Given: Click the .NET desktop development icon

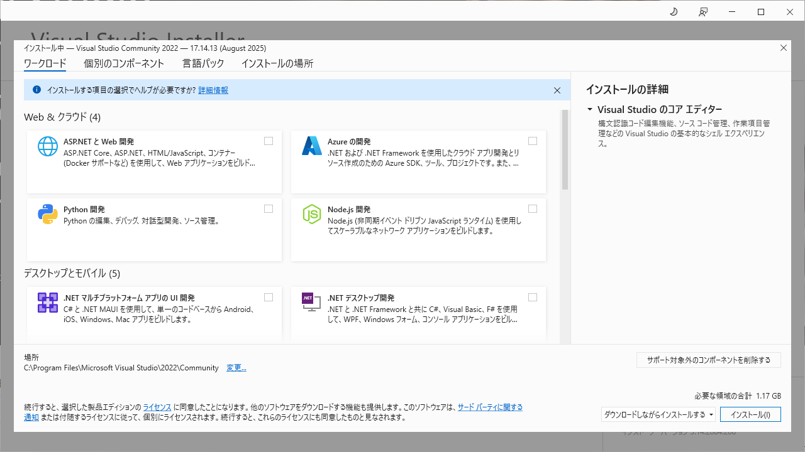Looking at the screenshot, I should click(312, 303).
